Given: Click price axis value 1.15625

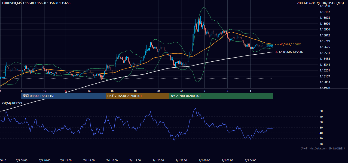Looking at the screenshot, I should tap(325, 47).
